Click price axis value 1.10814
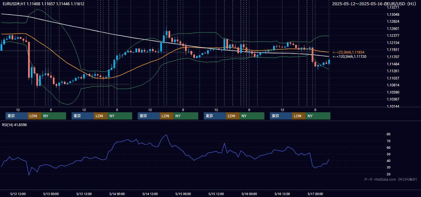This screenshot has height=197, width=421. pos(393,85)
